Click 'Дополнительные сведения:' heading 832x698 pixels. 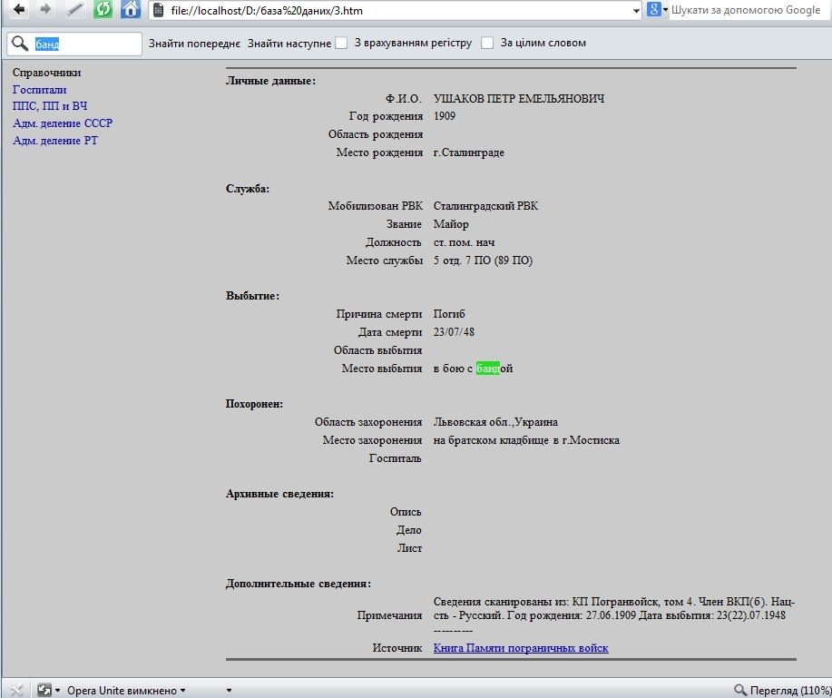pos(299,584)
